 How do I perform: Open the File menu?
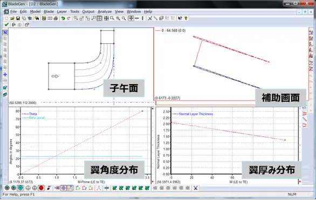point(13,11)
